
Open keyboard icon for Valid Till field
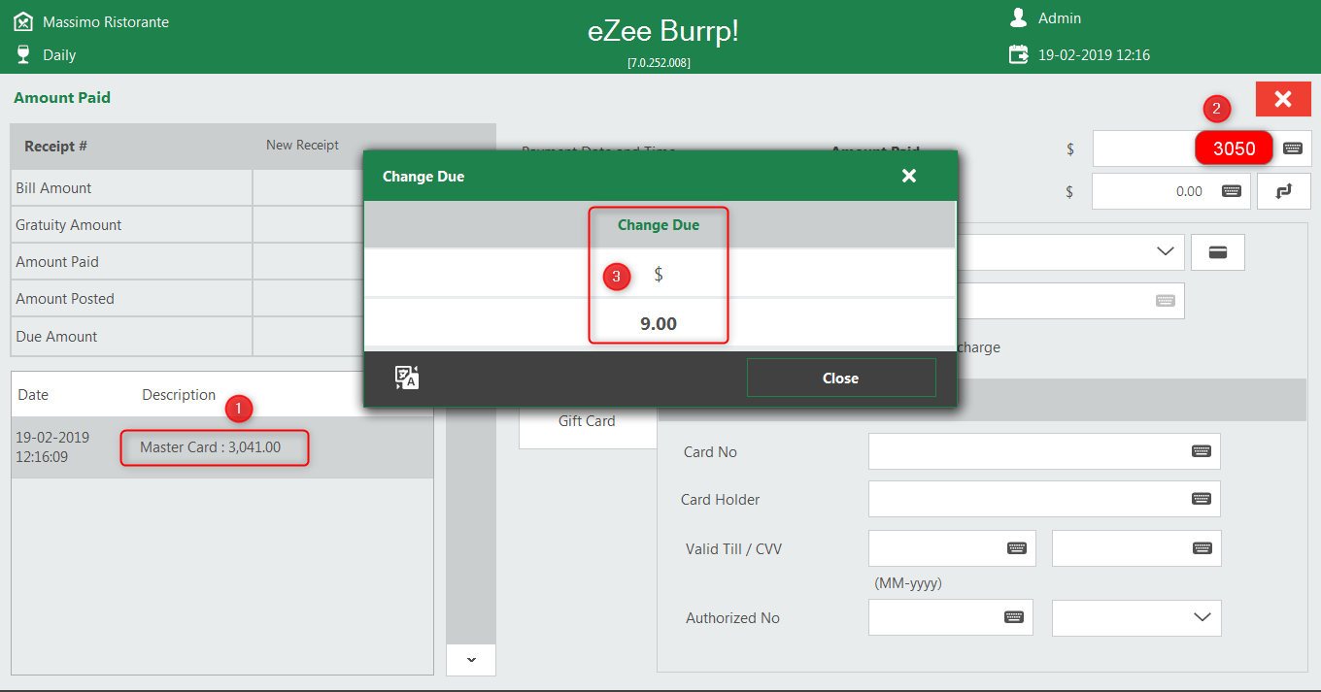(x=1017, y=548)
